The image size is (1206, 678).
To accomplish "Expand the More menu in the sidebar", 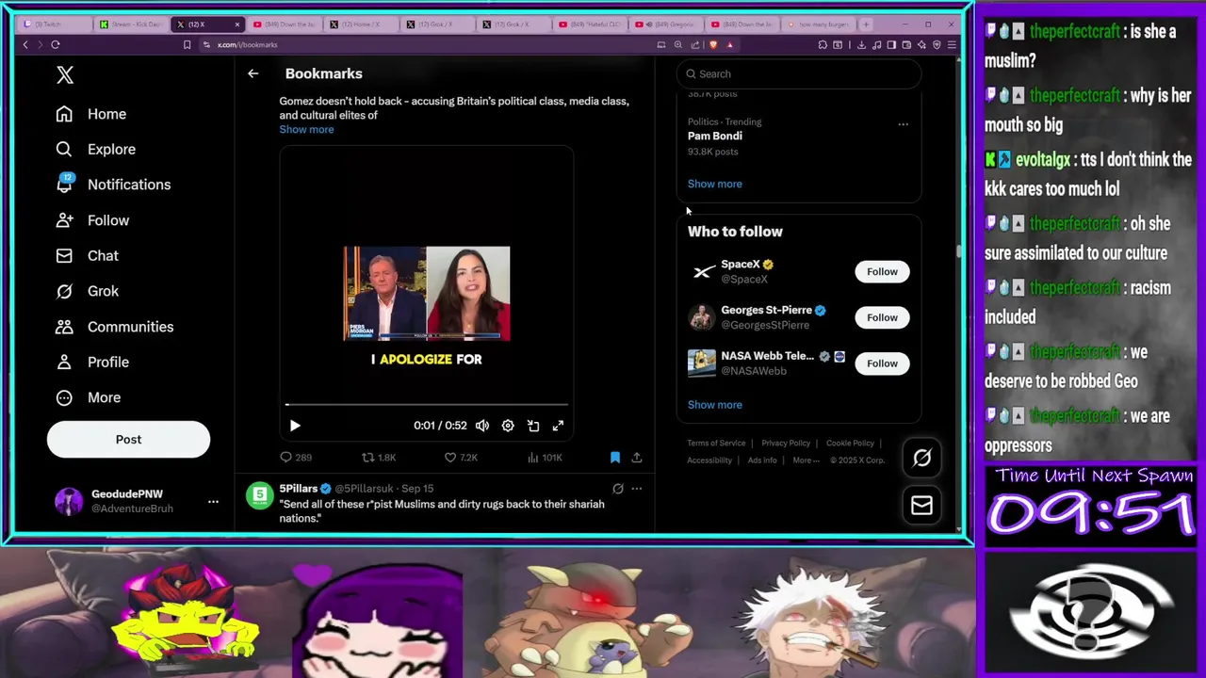I will click(x=88, y=397).
